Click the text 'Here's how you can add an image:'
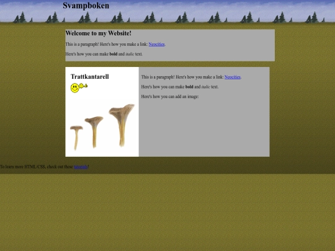Image resolution: width=335 pixels, height=251 pixels. click(170, 97)
